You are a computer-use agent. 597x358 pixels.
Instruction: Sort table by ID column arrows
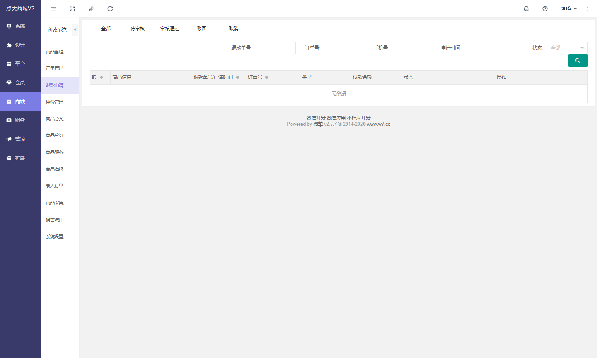tap(101, 77)
